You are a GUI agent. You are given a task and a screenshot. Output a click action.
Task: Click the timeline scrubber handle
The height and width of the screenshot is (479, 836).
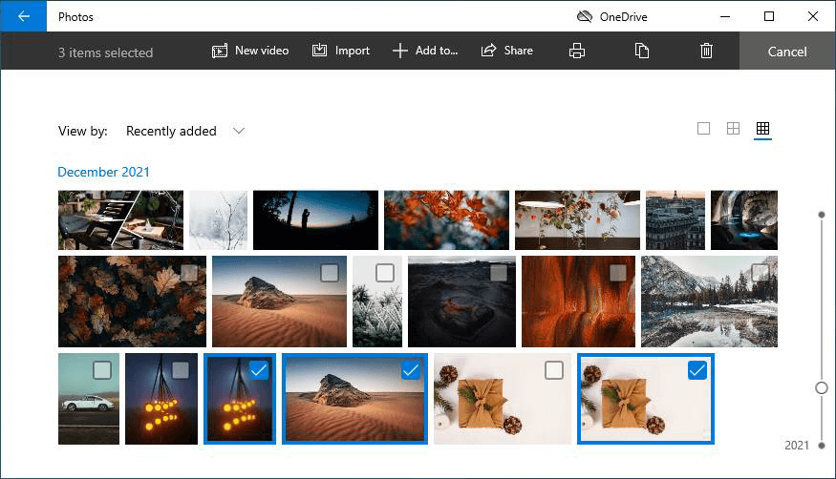click(821, 387)
